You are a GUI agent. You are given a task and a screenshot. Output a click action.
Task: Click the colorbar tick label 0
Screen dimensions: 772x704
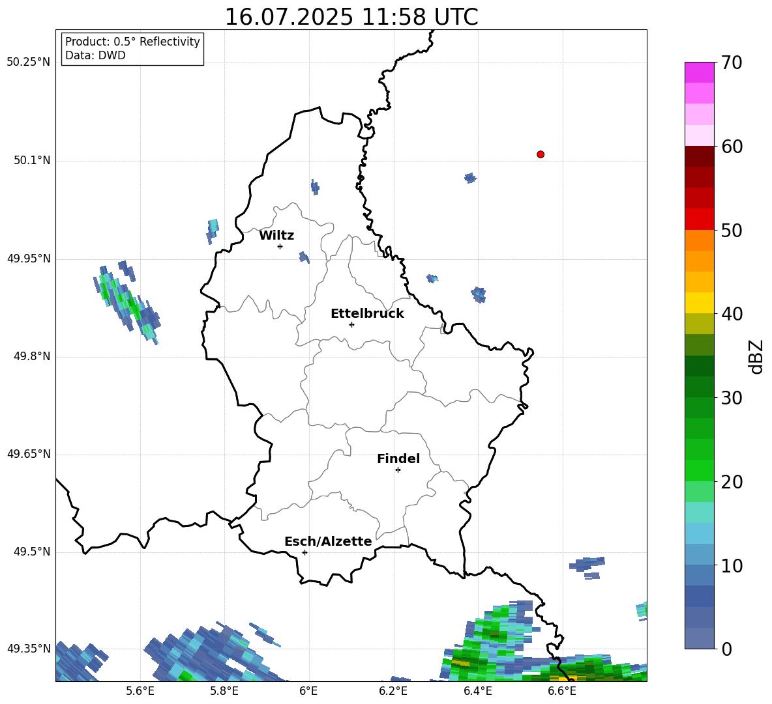pos(726,649)
